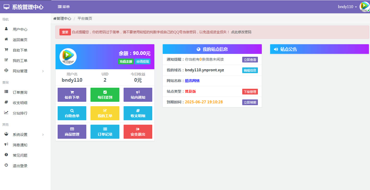Click the profile avatar in the balance card
This screenshot has width=370, height=190.
click(x=68, y=57)
